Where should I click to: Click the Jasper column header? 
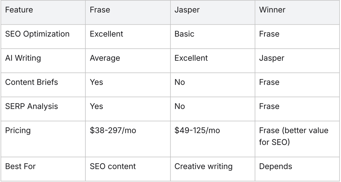click(187, 10)
